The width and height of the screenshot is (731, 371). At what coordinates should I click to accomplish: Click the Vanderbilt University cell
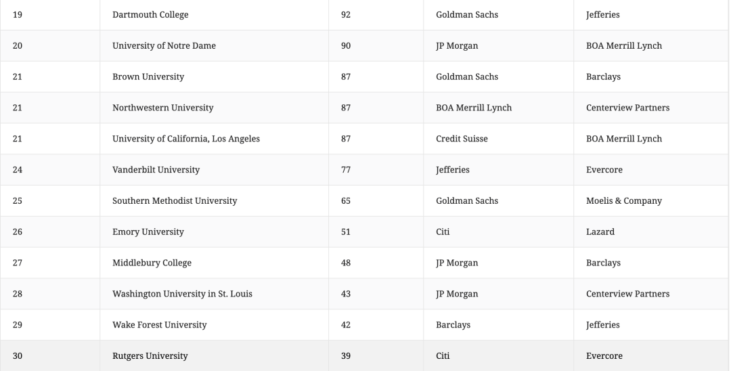coord(214,170)
